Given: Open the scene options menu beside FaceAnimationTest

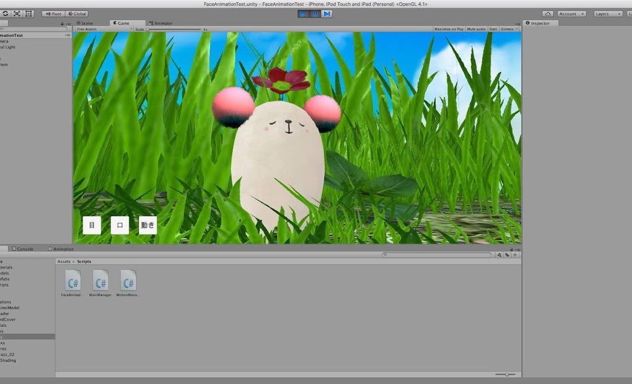Looking at the screenshot, I should coord(68,35).
